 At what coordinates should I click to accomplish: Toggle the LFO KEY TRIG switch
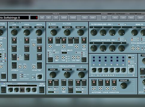[39, 65]
